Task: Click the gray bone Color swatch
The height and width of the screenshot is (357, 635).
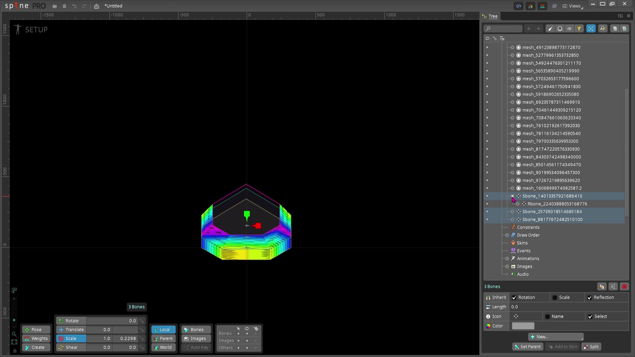Action: pos(523,326)
